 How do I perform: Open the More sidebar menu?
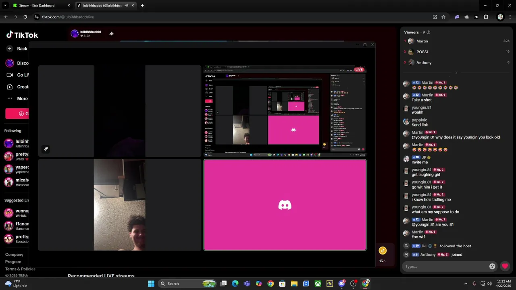coord(17,99)
